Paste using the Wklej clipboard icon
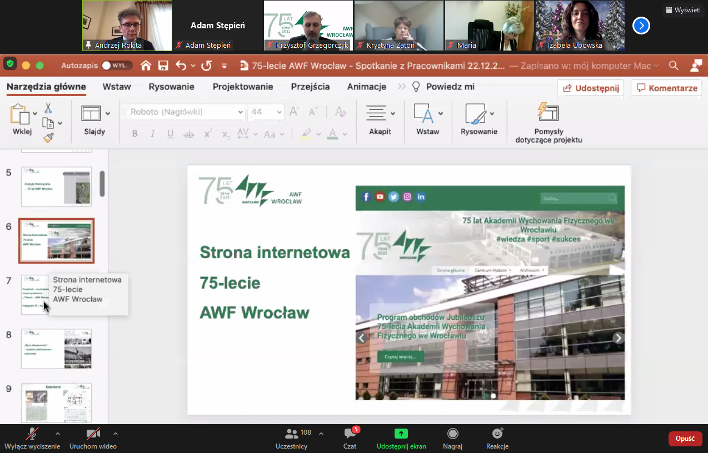Viewport: 708px width, 453px height. 19,114
